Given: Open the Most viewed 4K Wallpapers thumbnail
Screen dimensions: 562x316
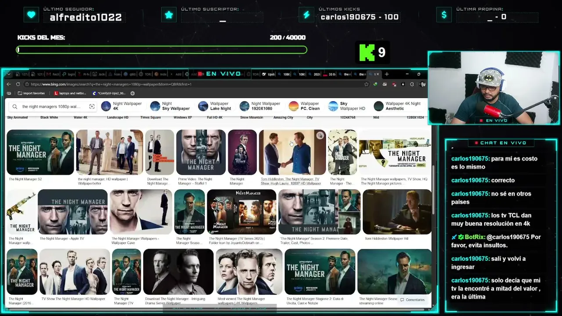Looking at the screenshot, I should coord(249,272).
